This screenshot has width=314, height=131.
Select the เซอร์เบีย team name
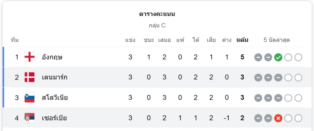[x=54, y=118]
